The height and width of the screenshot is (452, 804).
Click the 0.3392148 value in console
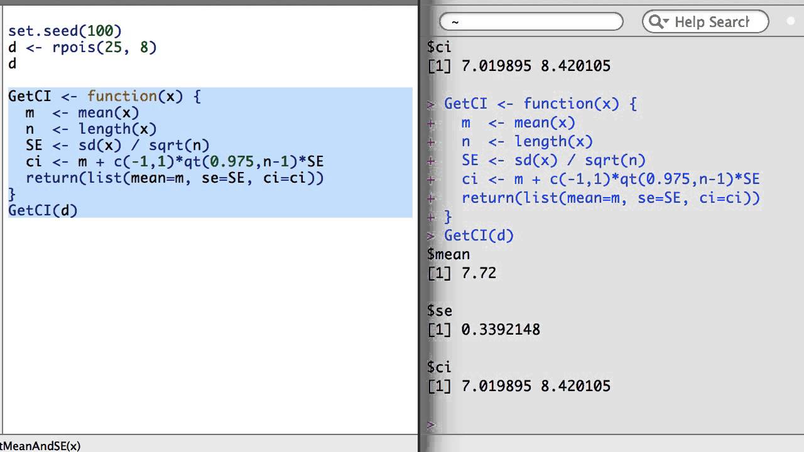pos(501,330)
